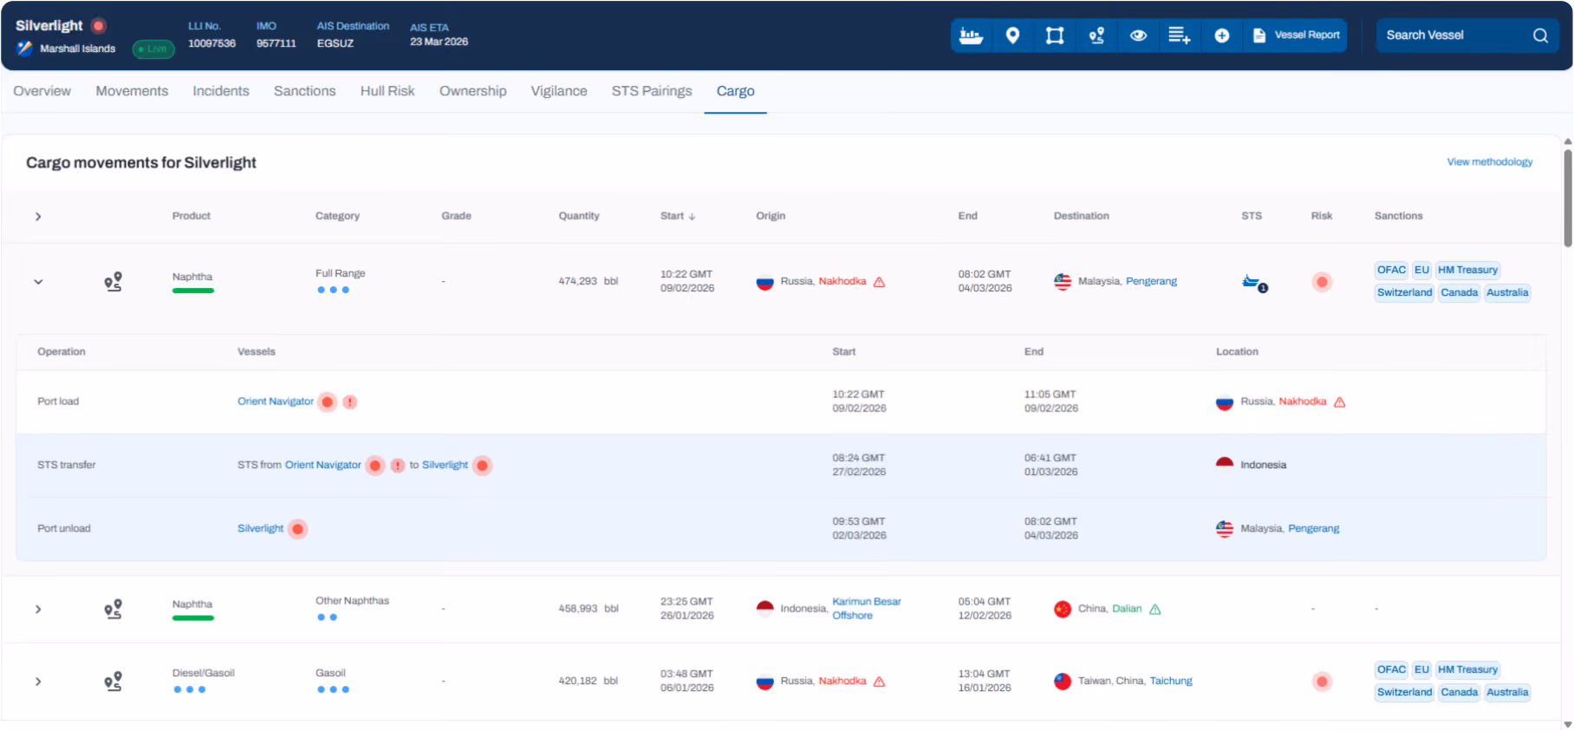Image resolution: width=1574 pixels, height=731 pixels.
Task: Collapse the Naphtha Nakhodka to Pengerang row
Action: click(x=38, y=282)
